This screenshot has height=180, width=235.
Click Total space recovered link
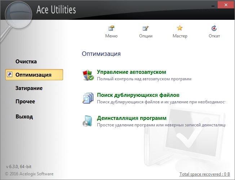pos(205,174)
